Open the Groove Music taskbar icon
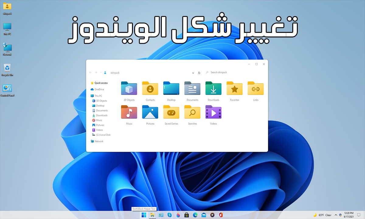Image resolution: width=365 pixels, height=219 pixels. coord(213,215)
